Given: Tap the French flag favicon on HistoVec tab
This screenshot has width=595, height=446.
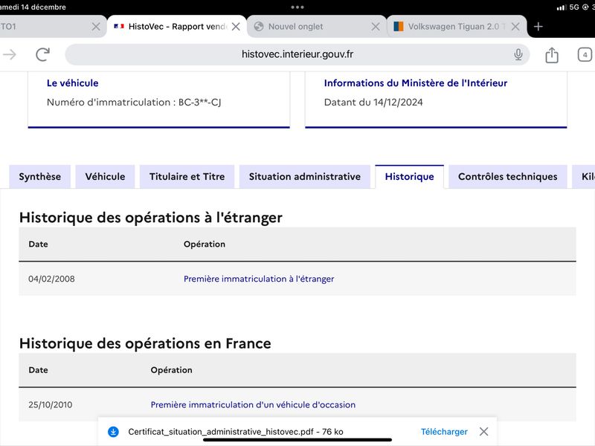Looking at the screenshot, I should click(x=119, y=26).
